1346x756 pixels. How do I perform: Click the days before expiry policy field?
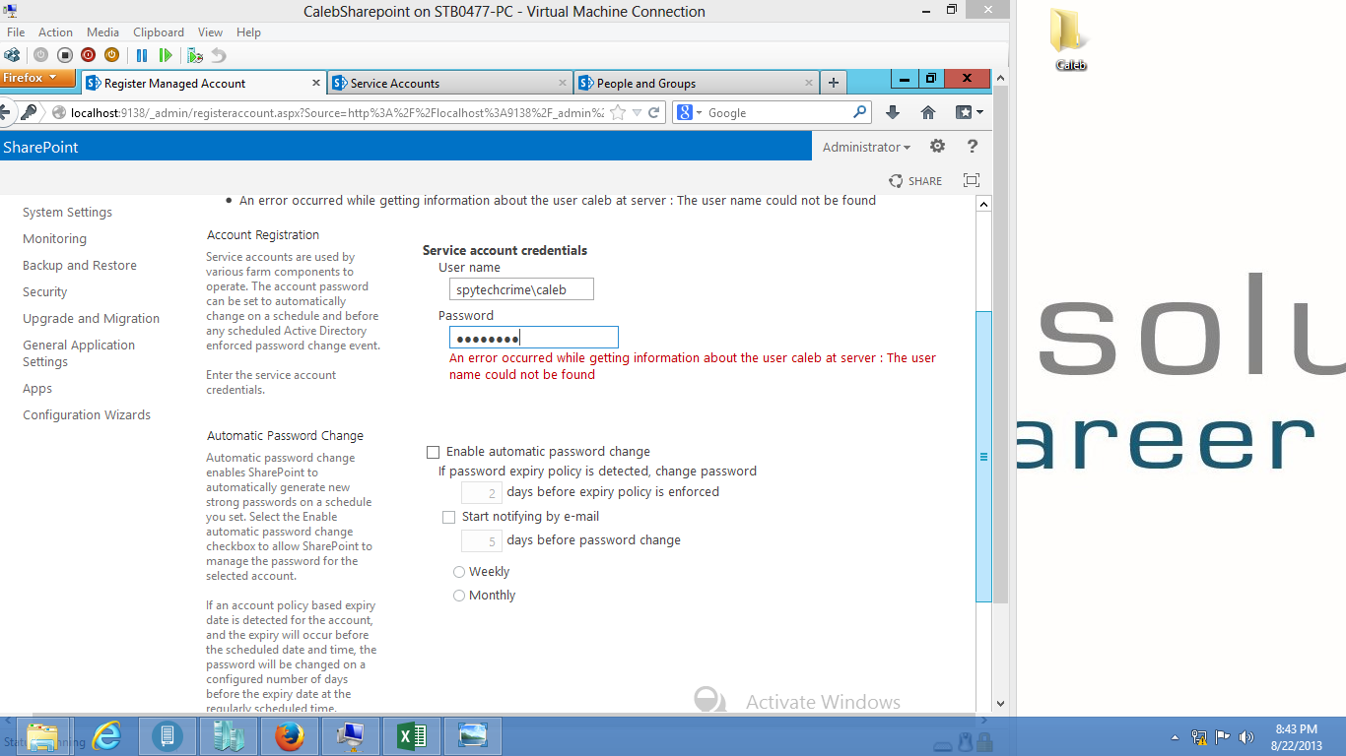(482, 492)
